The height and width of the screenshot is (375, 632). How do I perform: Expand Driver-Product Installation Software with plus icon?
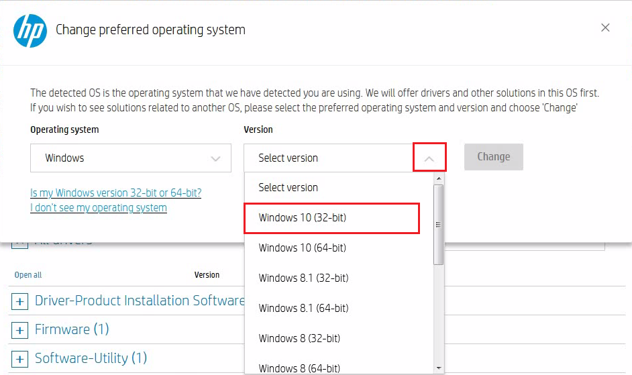19,302
